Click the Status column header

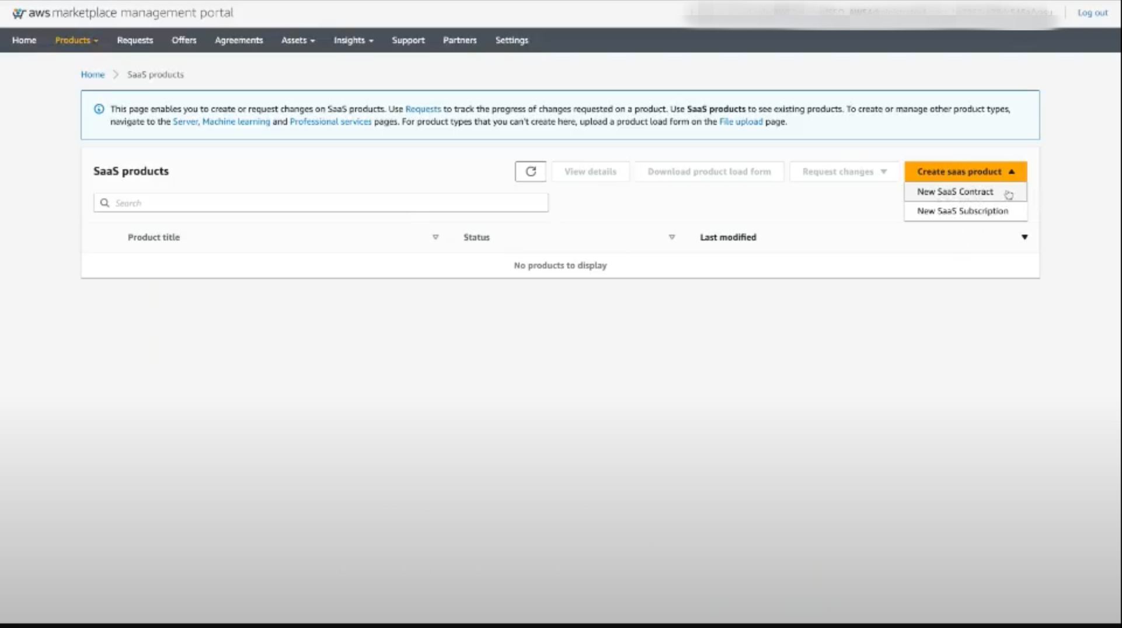[476, 237]
